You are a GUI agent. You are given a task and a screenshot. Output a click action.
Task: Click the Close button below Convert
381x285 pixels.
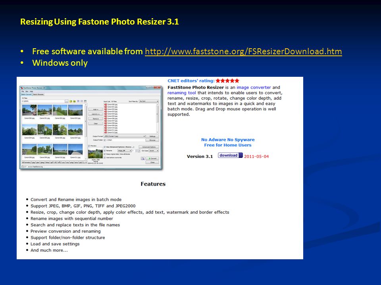(152, 162)
